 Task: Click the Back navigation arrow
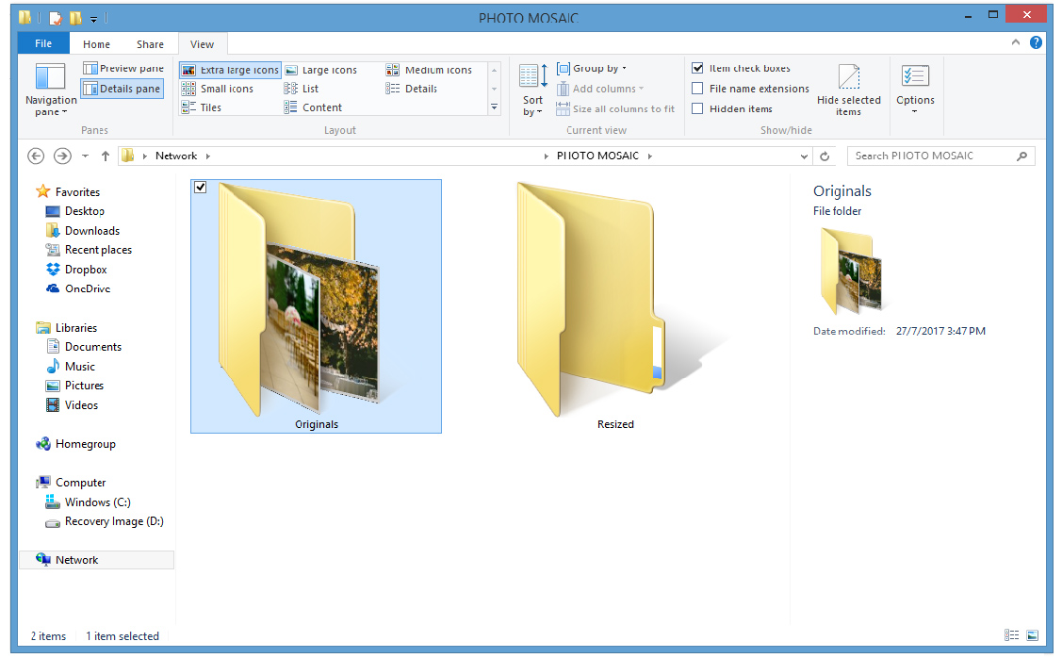point(36,156)
